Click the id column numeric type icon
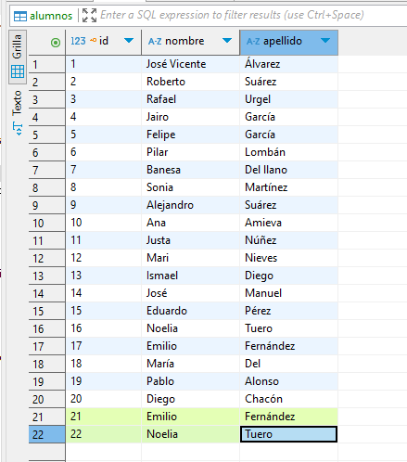 coord(78,41)
